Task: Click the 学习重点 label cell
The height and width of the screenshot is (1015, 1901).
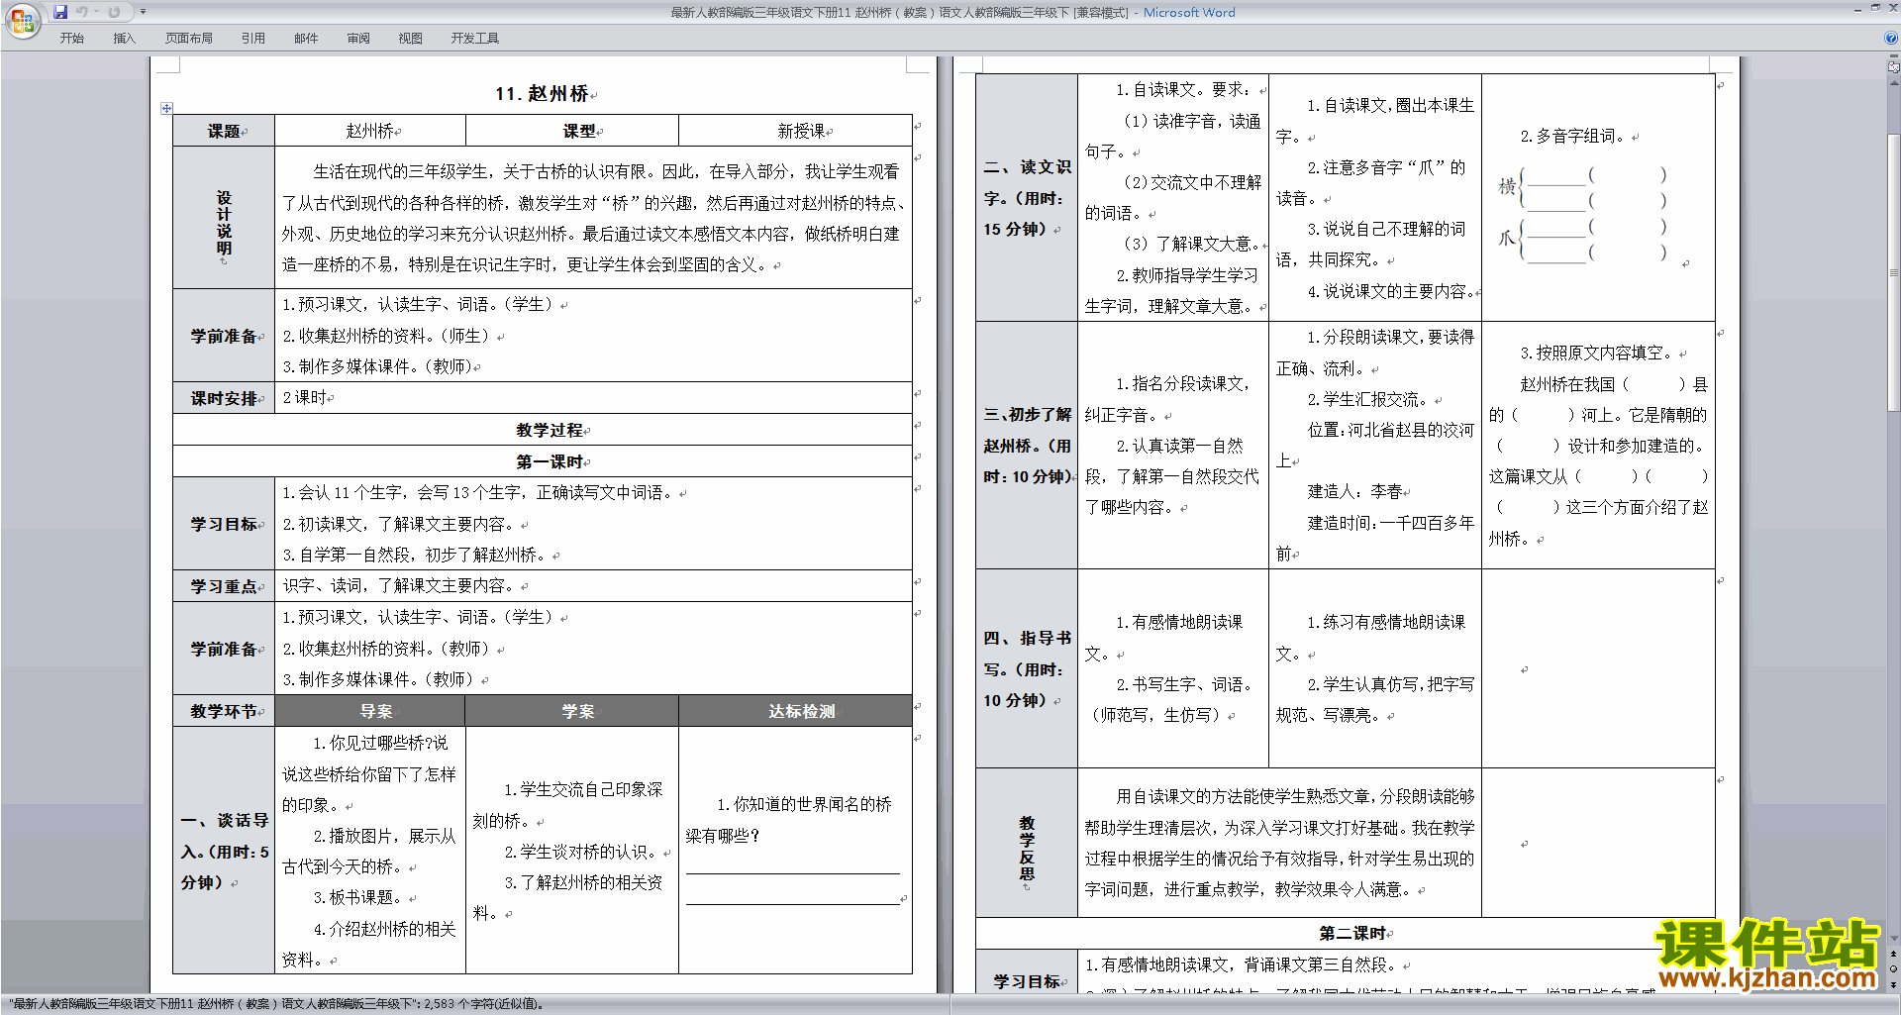Action: pos(224,586)
